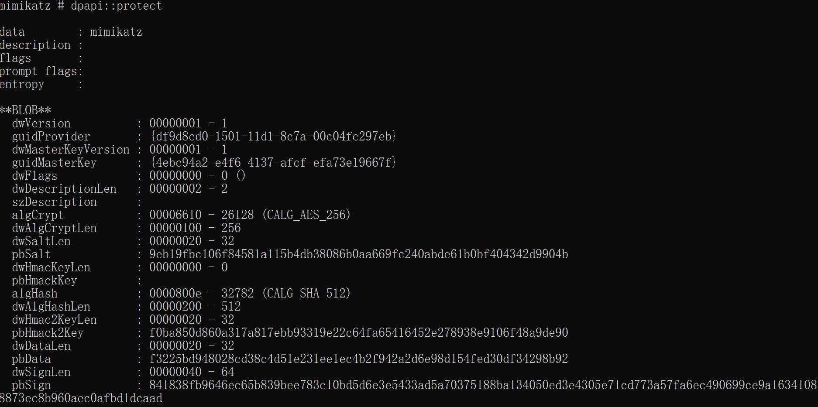Click the pbHmack2Key hex value
The height and width of the screenshot is (407, 818).
[x=359, y=333]
